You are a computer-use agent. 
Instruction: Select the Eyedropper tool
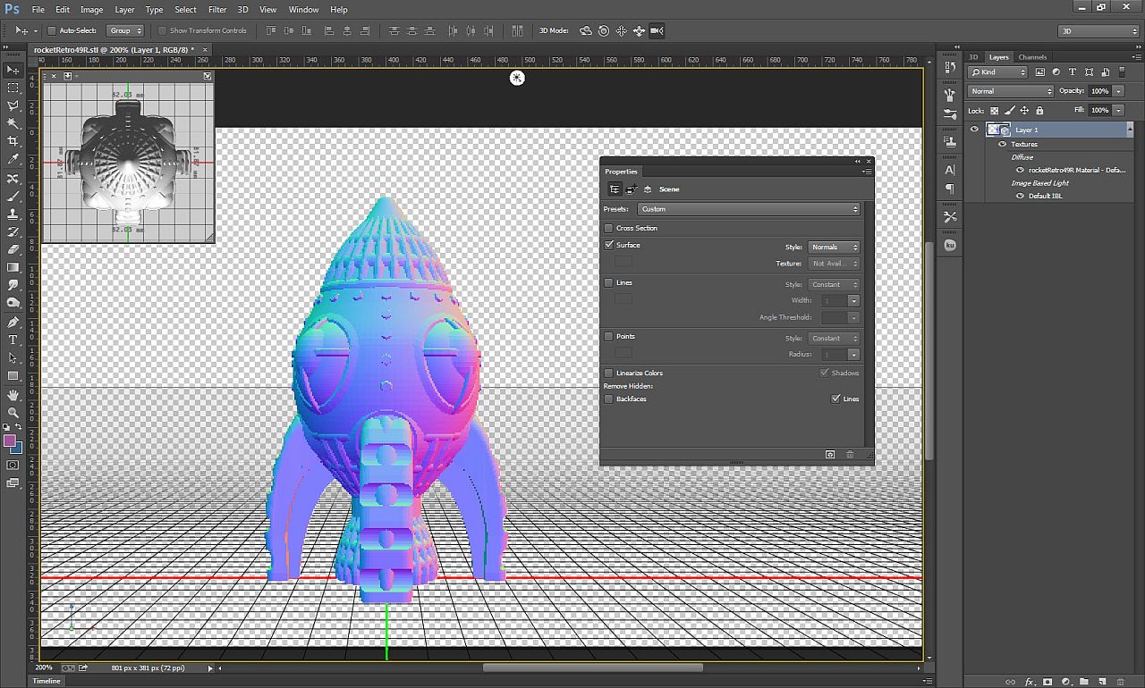point(13,159)
